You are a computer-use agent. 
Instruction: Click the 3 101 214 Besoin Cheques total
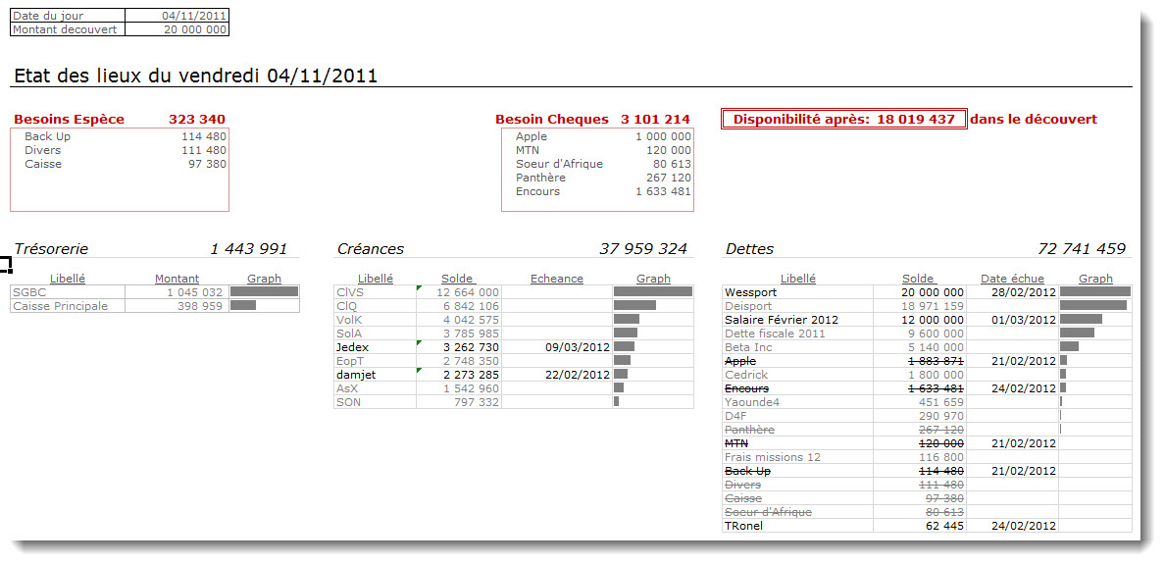click(x=655, y=119)
